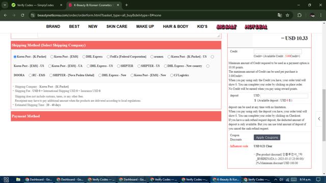Viewport: 326px width, 183px height.
Task: Clear the applied influencer code
Action: coord(269,146)
